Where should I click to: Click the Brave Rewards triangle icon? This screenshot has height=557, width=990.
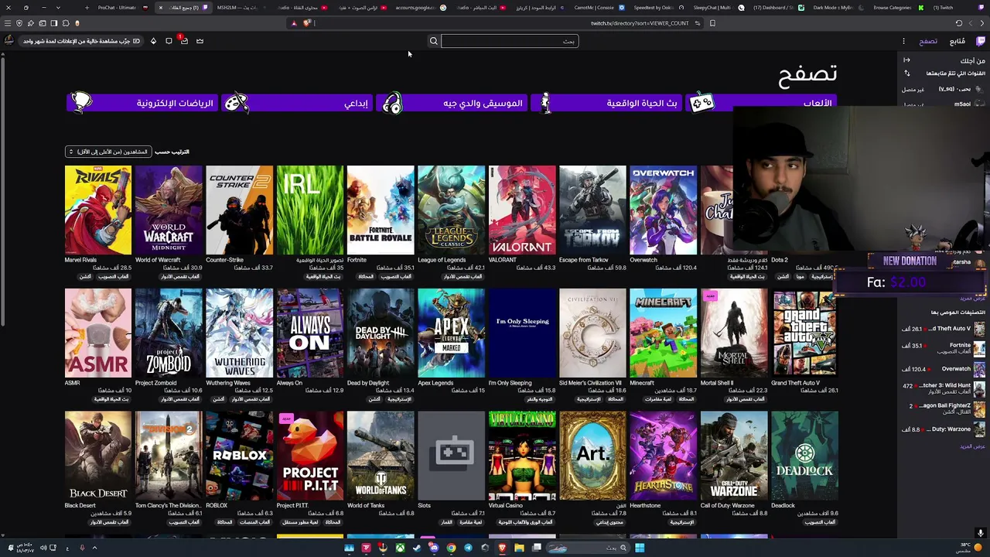[x=294, y=23]
